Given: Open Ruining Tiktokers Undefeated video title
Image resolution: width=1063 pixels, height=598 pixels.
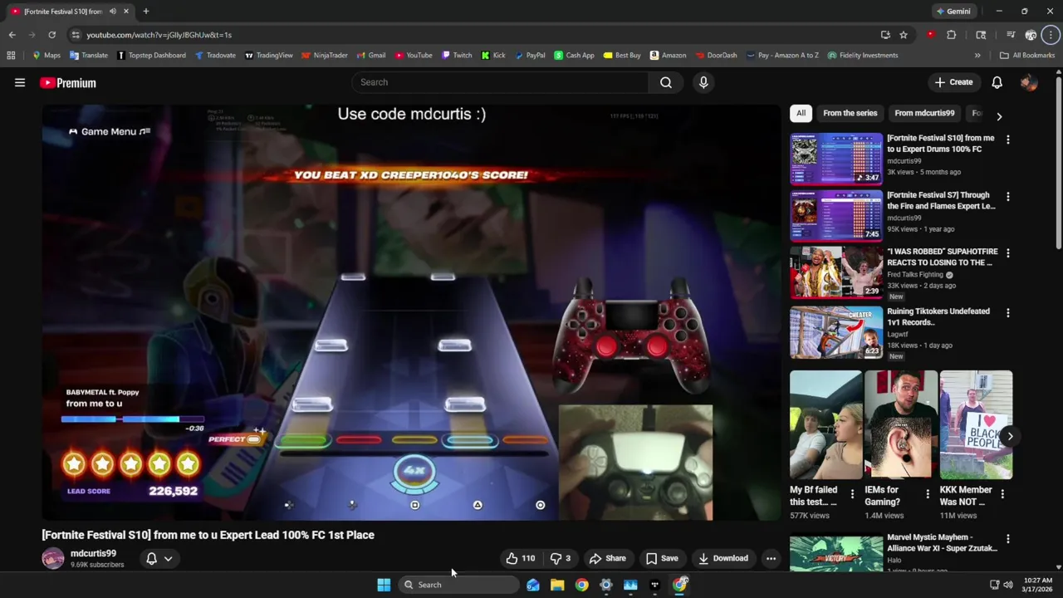Looking at the screenshot, I should (938, 316).
